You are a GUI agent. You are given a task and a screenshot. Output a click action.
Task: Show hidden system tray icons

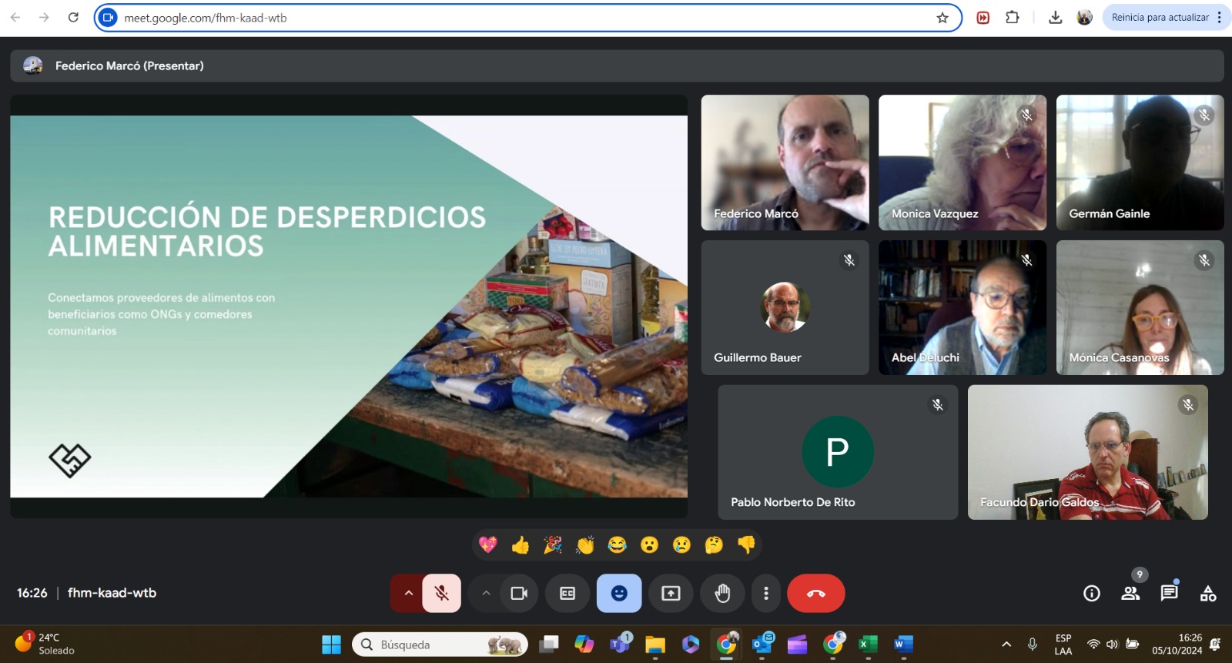coord(1006,645)
